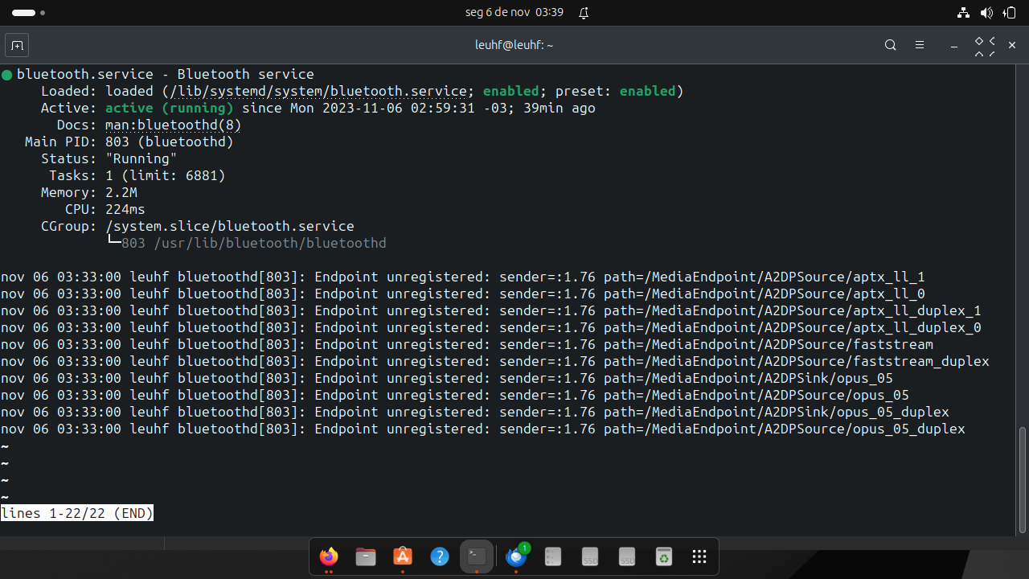
Task: Close the terminal window
Action: (1012, 45)
